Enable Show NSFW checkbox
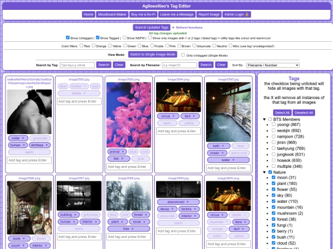Image resolution: width=333 pixels, height=249 pixels. click(x=125, y=38)
